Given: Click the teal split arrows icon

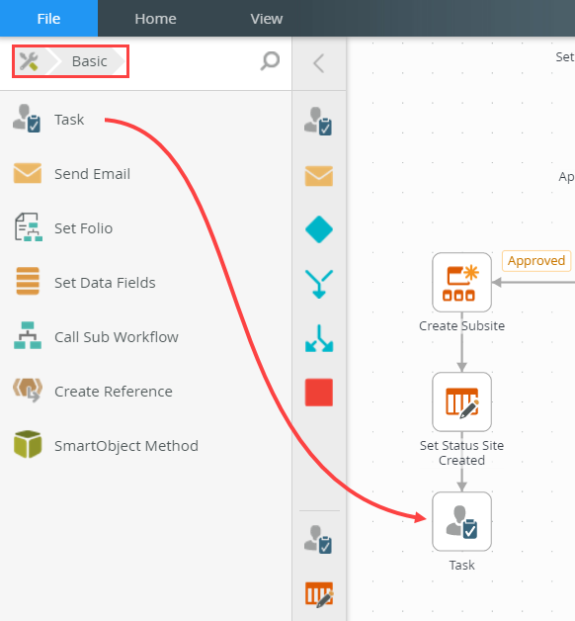Looking at the screenshot, I should [319, 338].
